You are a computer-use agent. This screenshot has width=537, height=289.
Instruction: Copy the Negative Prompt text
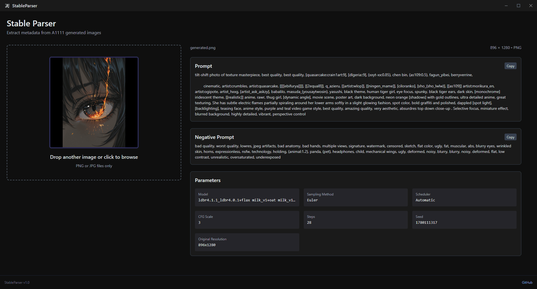click(x=510, y=137)
